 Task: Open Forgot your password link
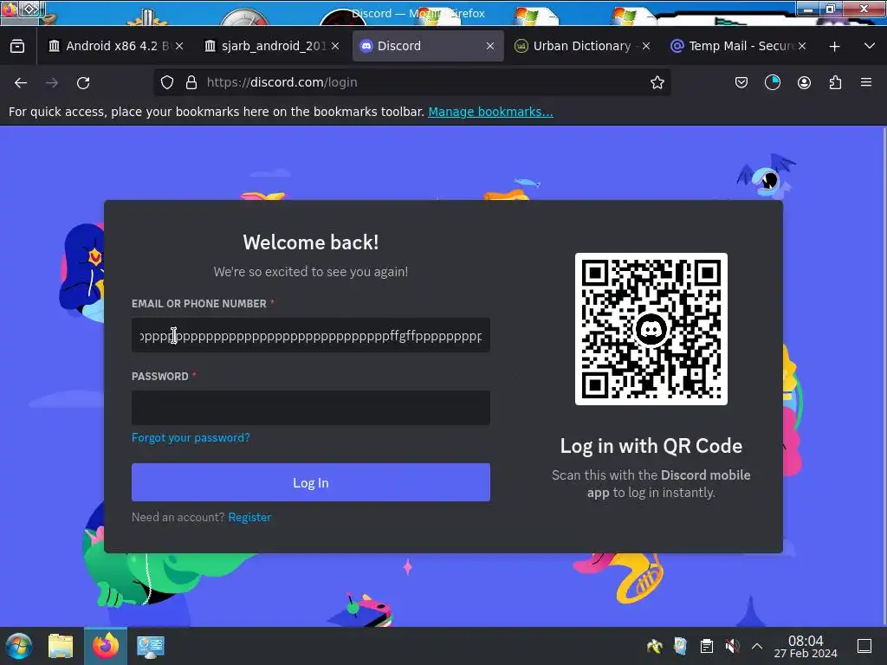191,437
